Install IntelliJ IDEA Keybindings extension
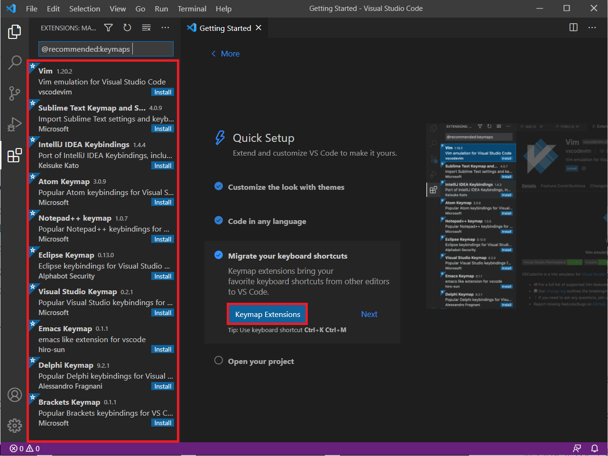The image size is (608, 456). (163, 166)
